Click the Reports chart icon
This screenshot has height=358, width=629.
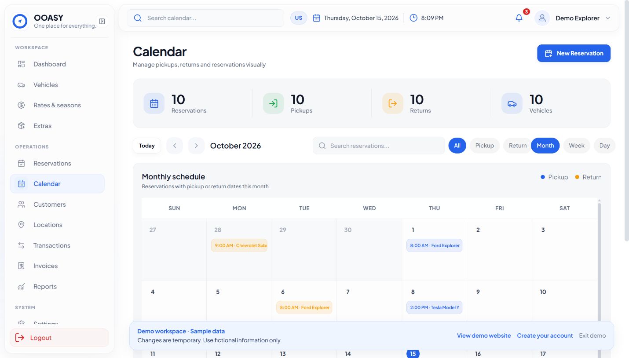21,287
